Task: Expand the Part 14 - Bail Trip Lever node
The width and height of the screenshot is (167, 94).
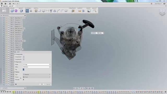Action: point(4,28)
